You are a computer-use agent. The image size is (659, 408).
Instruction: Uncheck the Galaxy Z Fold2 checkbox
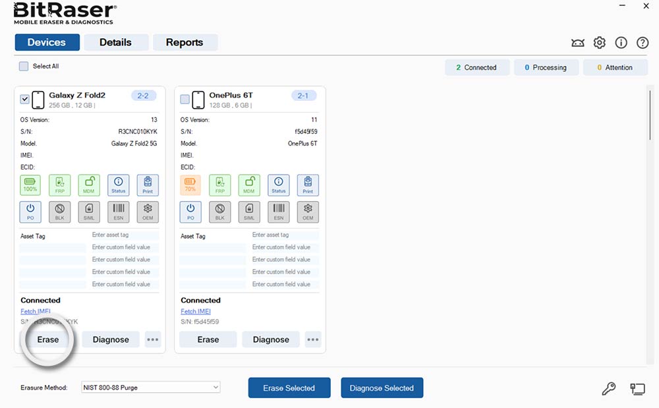point(25,99)
